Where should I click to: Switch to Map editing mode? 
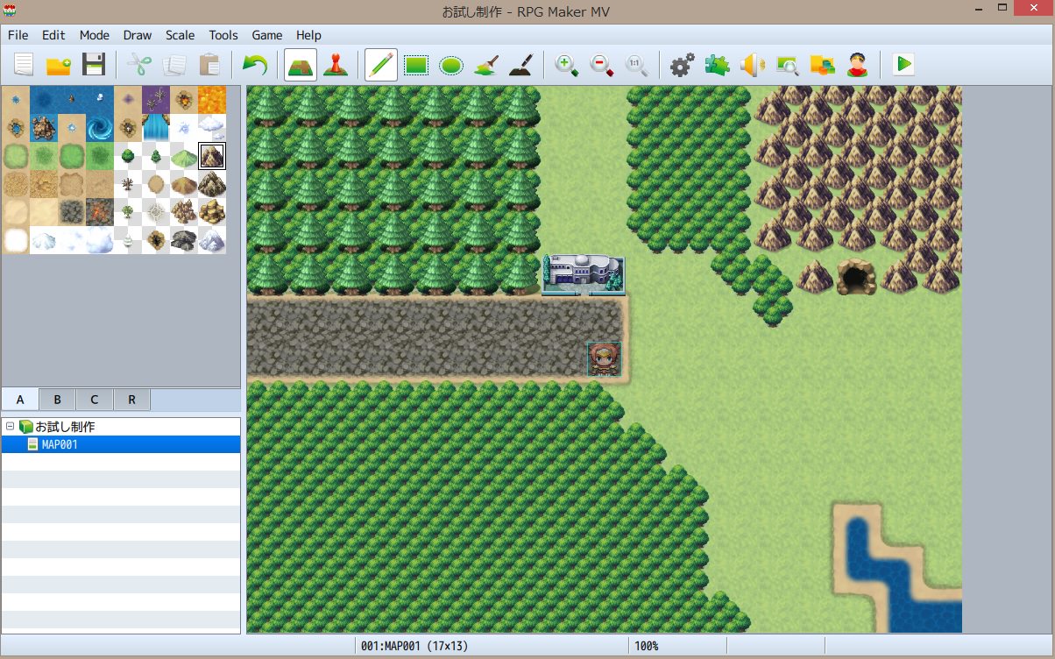[x=301, y=65]
